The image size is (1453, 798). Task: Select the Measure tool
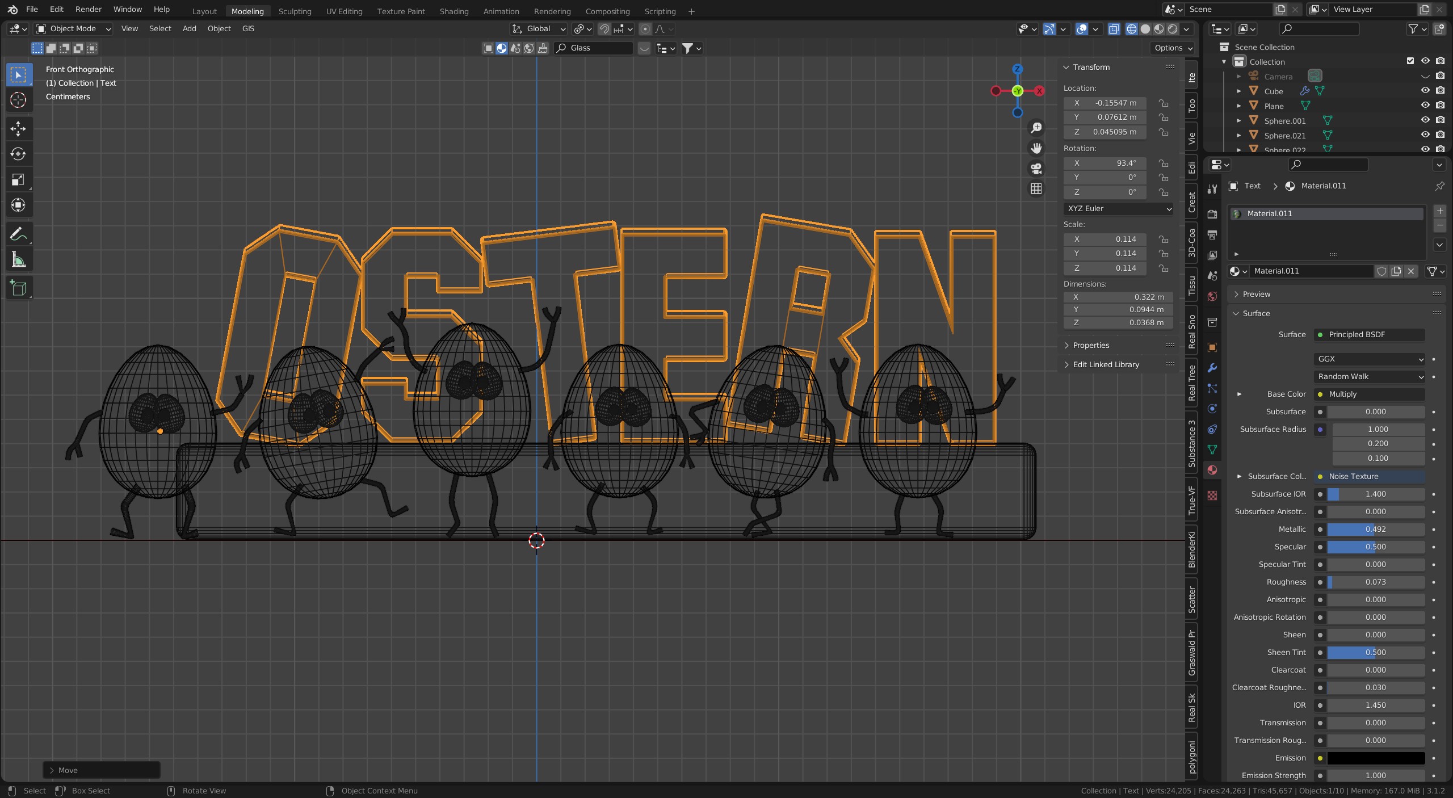coord(18,260)
